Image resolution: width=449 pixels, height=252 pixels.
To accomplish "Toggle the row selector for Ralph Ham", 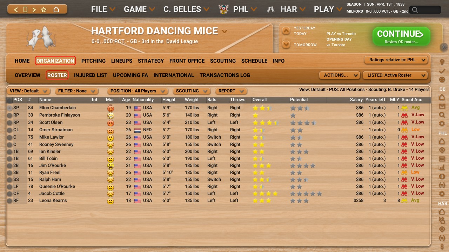I will pos(9,180).
